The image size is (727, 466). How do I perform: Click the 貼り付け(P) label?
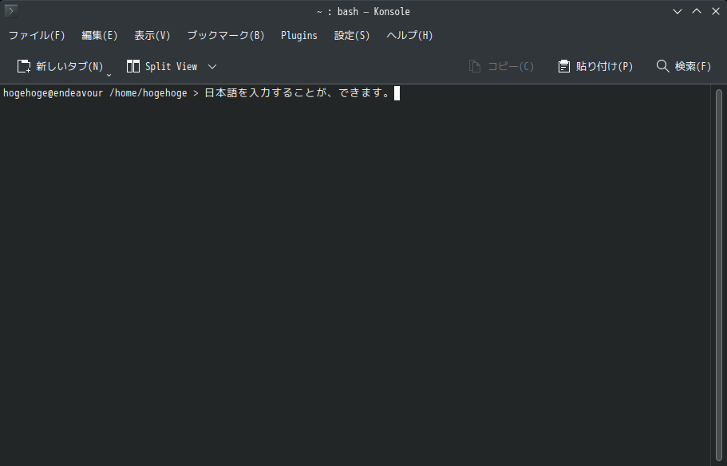[604, 67]
